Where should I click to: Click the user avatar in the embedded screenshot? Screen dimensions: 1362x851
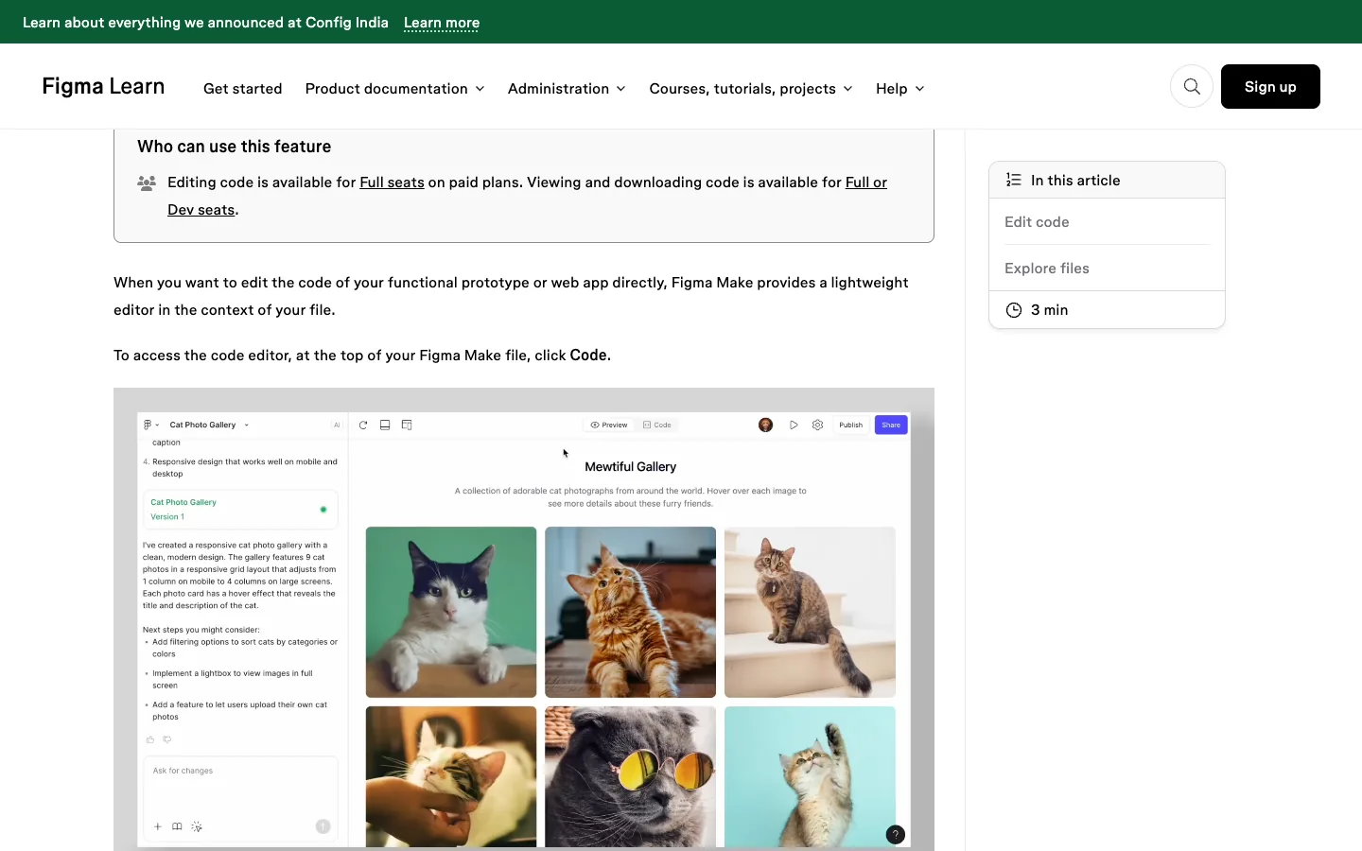(x=766, y=425)
